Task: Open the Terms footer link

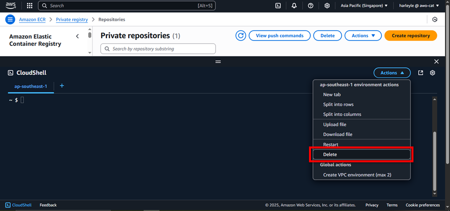Action: [392, 205]
